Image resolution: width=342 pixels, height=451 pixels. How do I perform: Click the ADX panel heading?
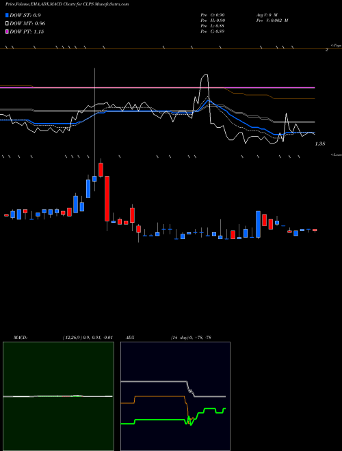click(x=130, y=337)
